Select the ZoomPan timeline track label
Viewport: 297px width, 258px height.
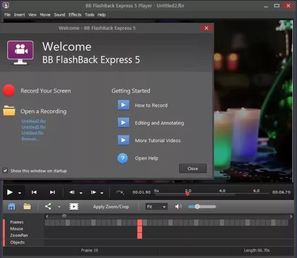[19, 235]
